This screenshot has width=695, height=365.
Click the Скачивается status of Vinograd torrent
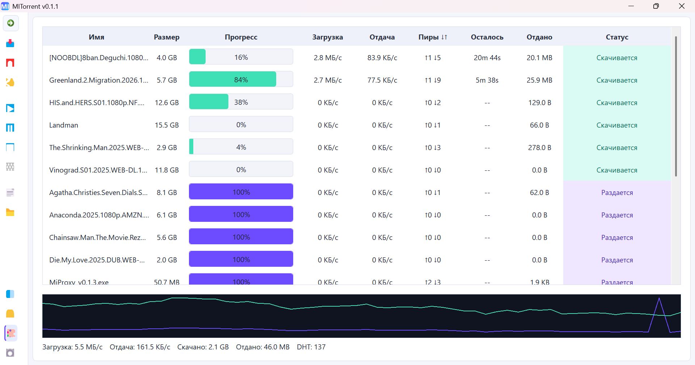coord(617,170)
